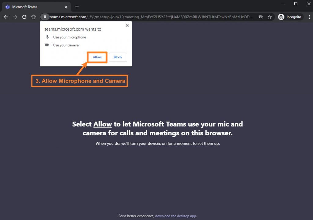Click Allow to grant mic and camera access
The height and width of the screenshot is (220, 313).
(x=97, y=57)
